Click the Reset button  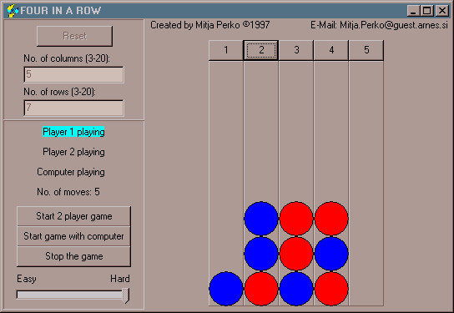click(75, 36)
